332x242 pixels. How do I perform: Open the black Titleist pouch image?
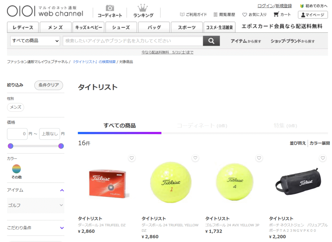point(298,182)
